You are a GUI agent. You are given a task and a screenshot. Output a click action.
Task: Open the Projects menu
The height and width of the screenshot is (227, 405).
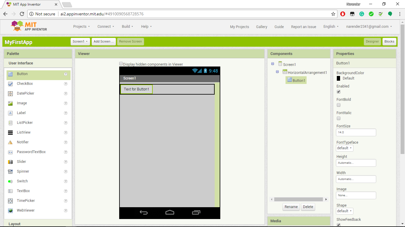click(82, 27)
